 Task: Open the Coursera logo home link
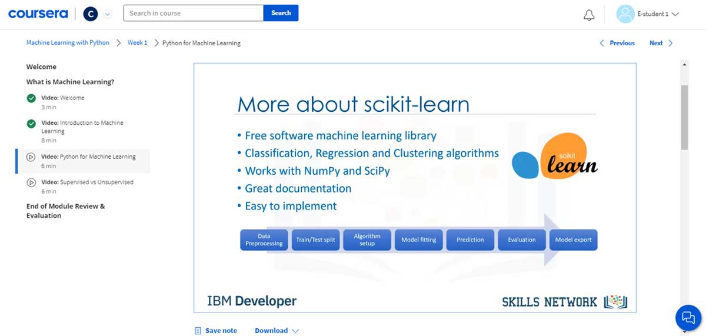coord(38,14)
